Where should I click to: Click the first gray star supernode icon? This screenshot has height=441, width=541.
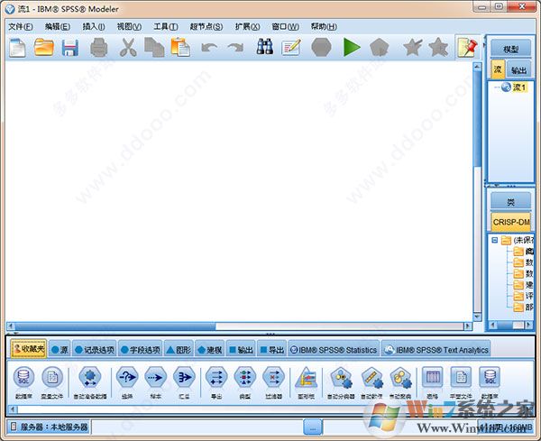click(412, 47)
